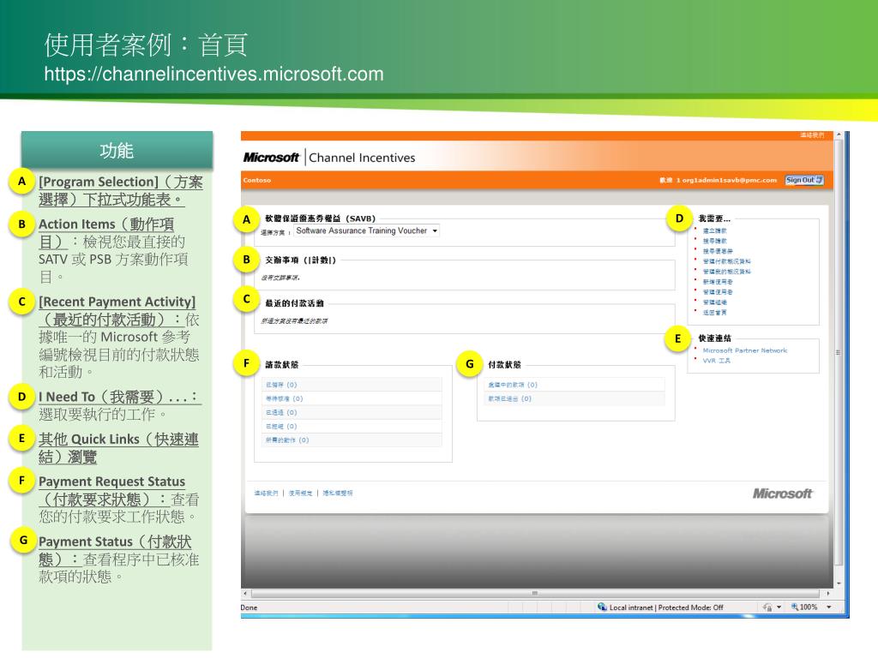Open the dropdown arrow beside the lock icon
This screenshot has width=878, height=658.
click(779, 607)
